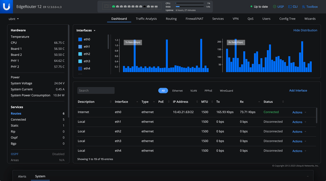Open the CLI terminal icon

(x=290, y=7)
